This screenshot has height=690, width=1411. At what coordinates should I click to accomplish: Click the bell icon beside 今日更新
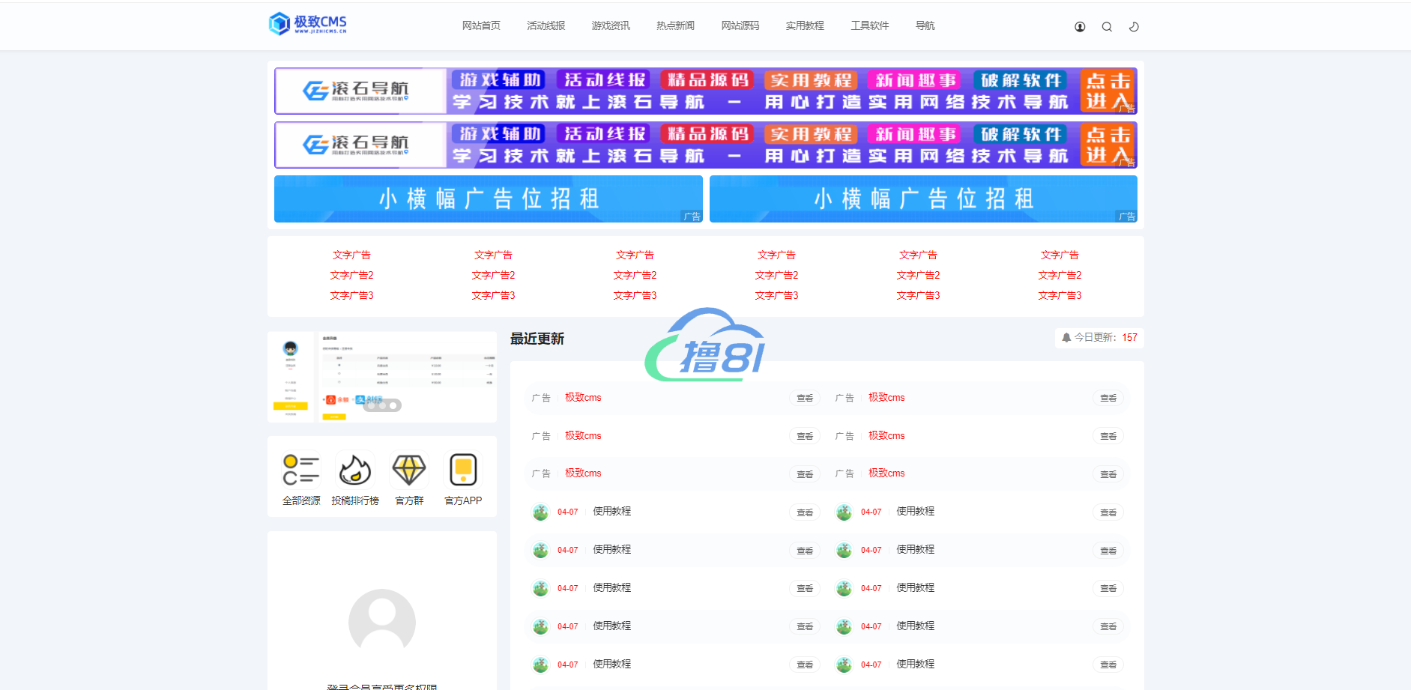point(1066,338)
